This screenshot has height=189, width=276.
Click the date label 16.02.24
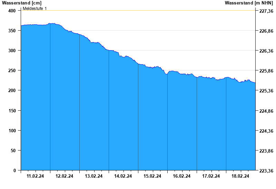(x=182, y=176)
